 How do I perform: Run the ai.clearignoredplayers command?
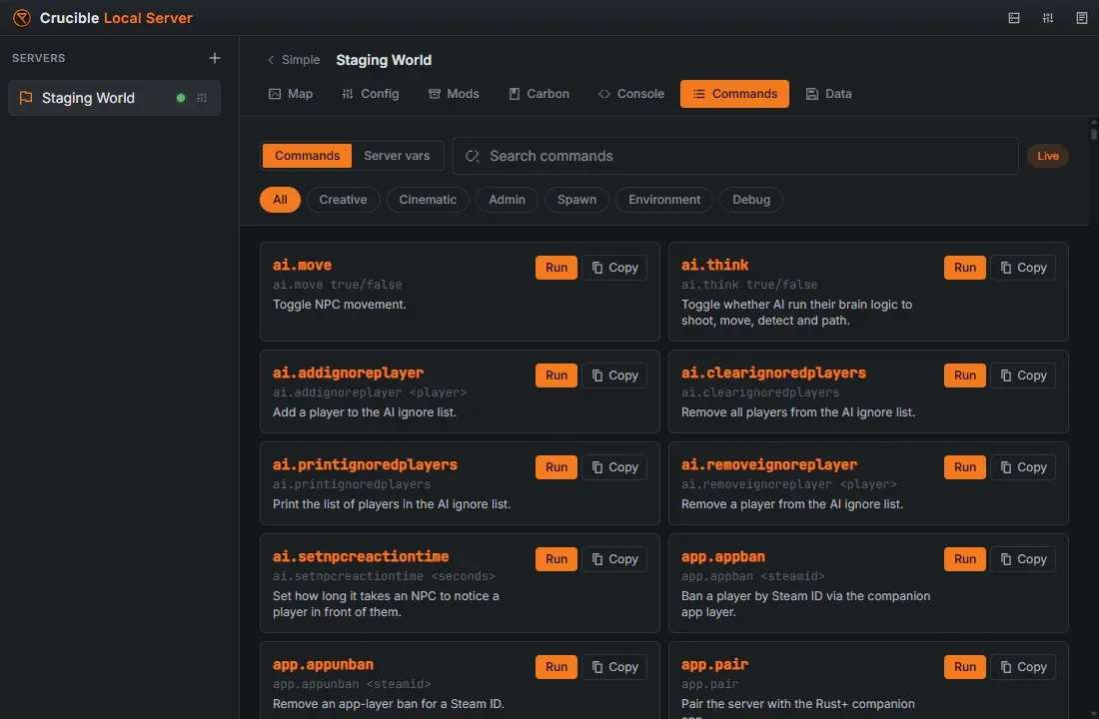(965, 374)
